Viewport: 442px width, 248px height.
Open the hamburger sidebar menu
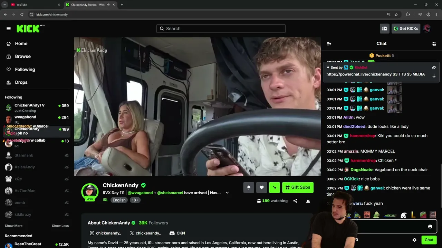(9, 29)
